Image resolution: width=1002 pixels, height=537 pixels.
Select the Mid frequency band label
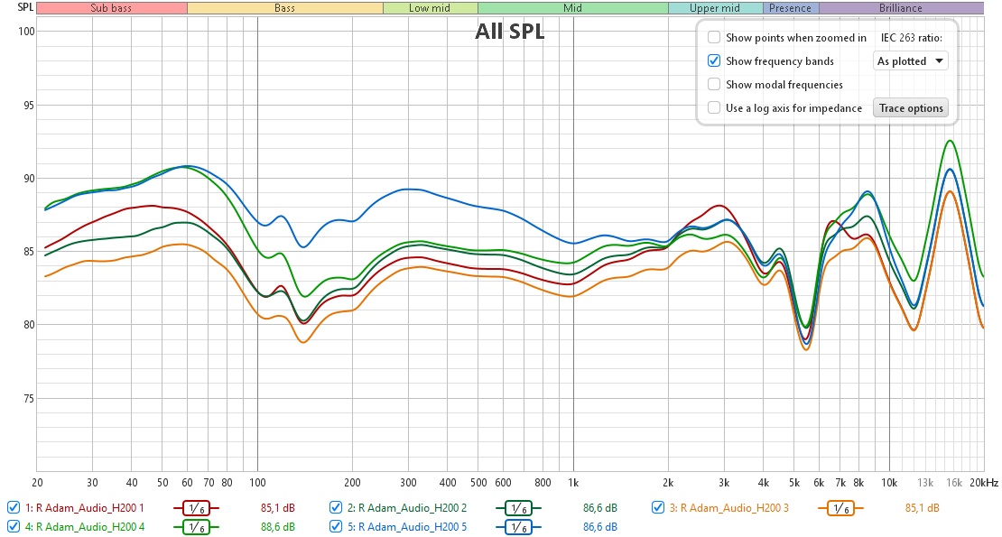[x=572, y=8]
